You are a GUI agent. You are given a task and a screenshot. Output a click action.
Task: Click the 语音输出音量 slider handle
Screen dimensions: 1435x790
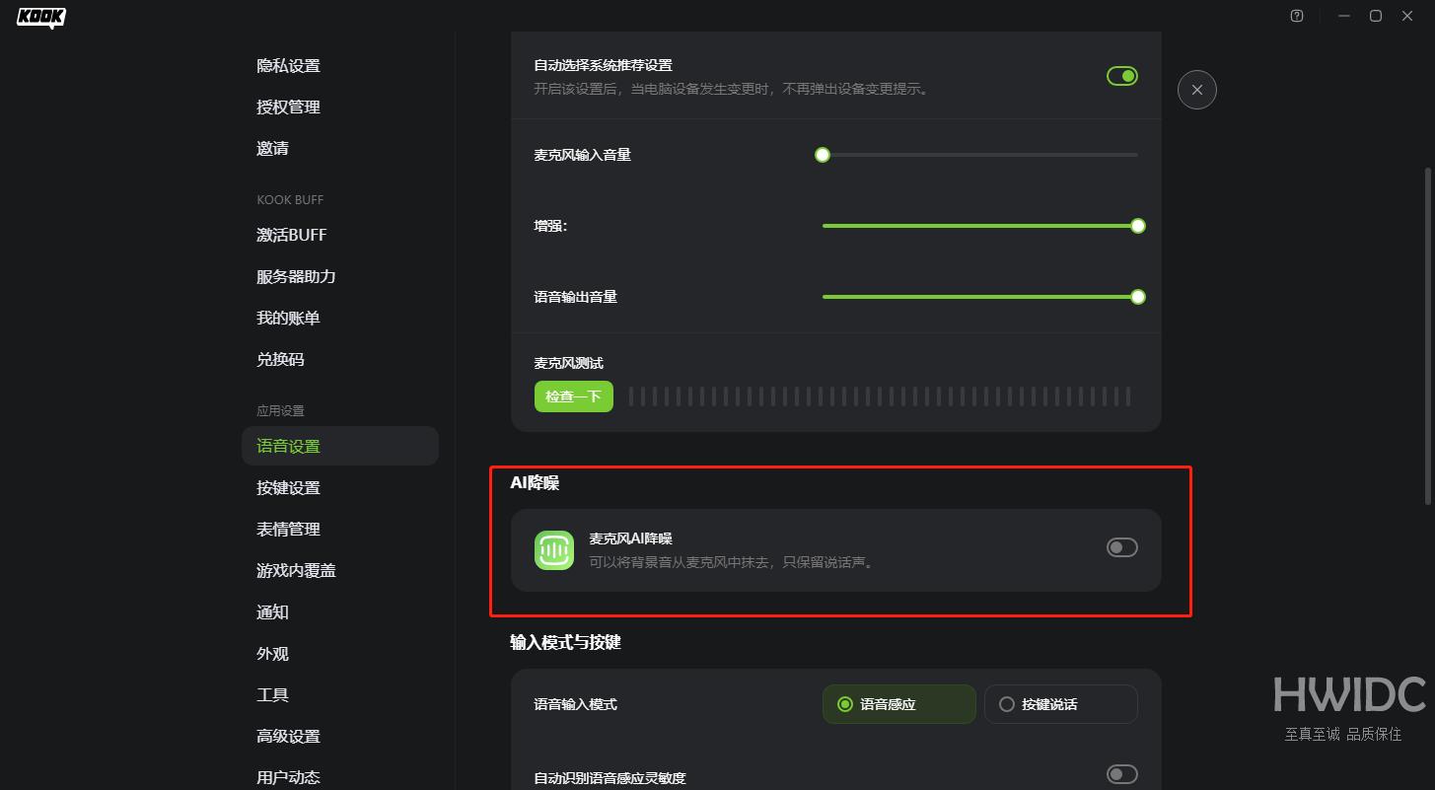[1138, 297]
